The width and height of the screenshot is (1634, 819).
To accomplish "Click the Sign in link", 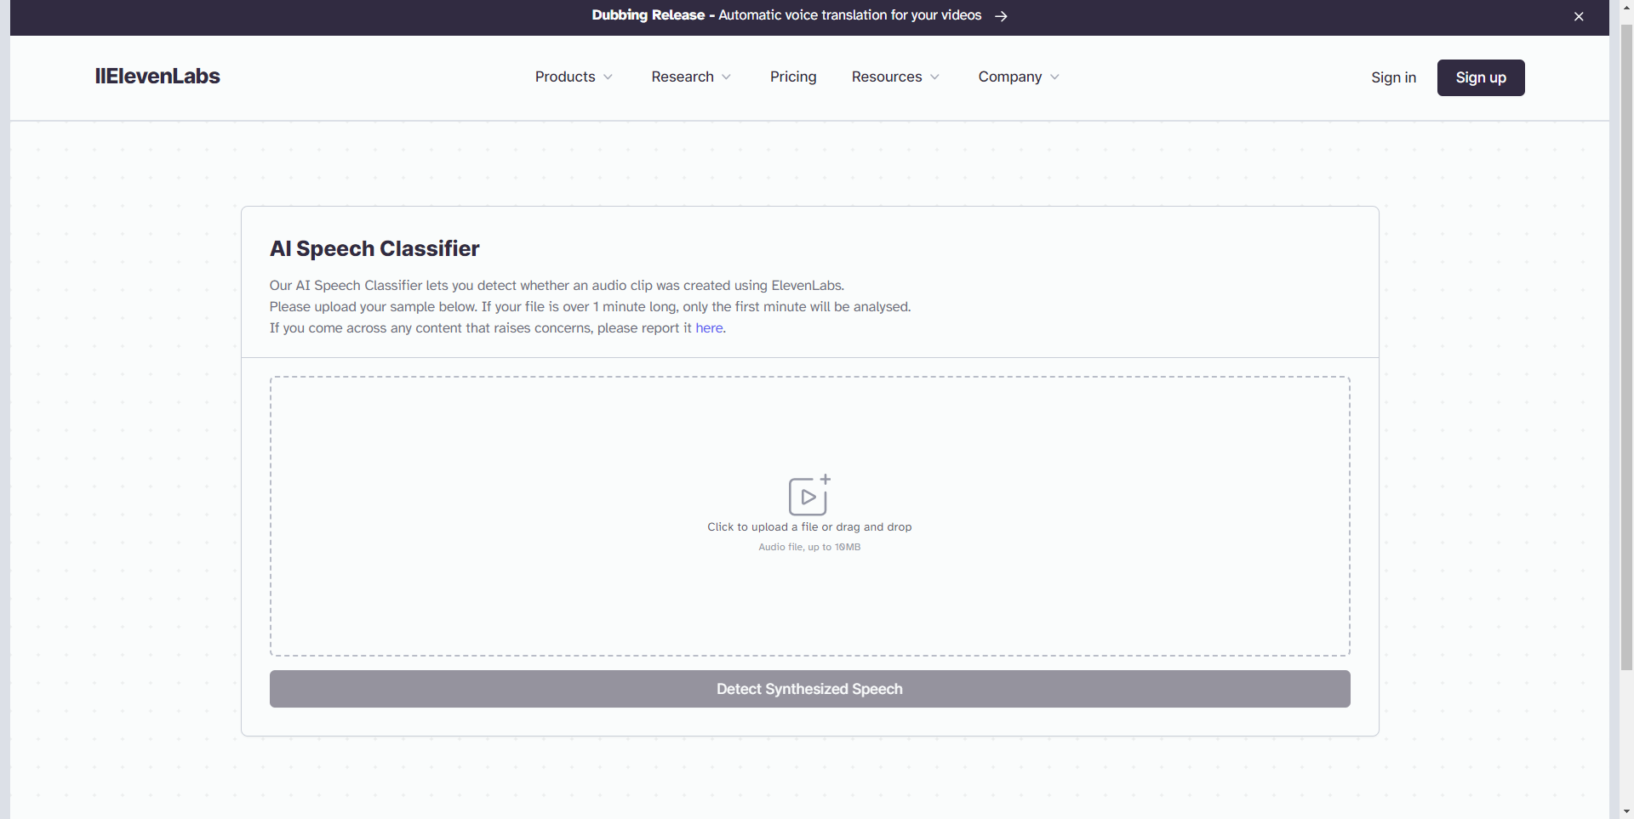I will 1393,77.
